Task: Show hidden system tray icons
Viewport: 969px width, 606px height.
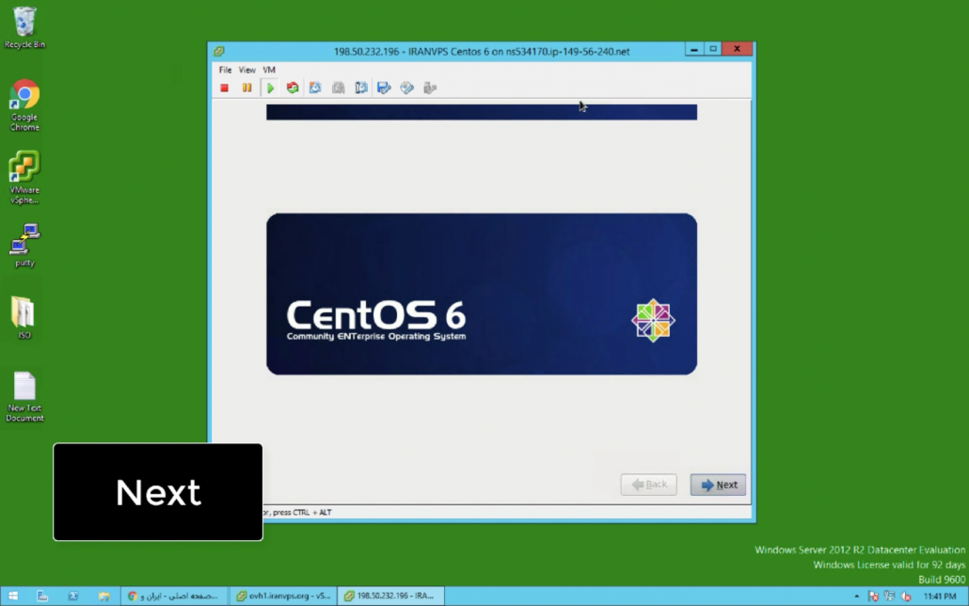Action: coord(856,597)
